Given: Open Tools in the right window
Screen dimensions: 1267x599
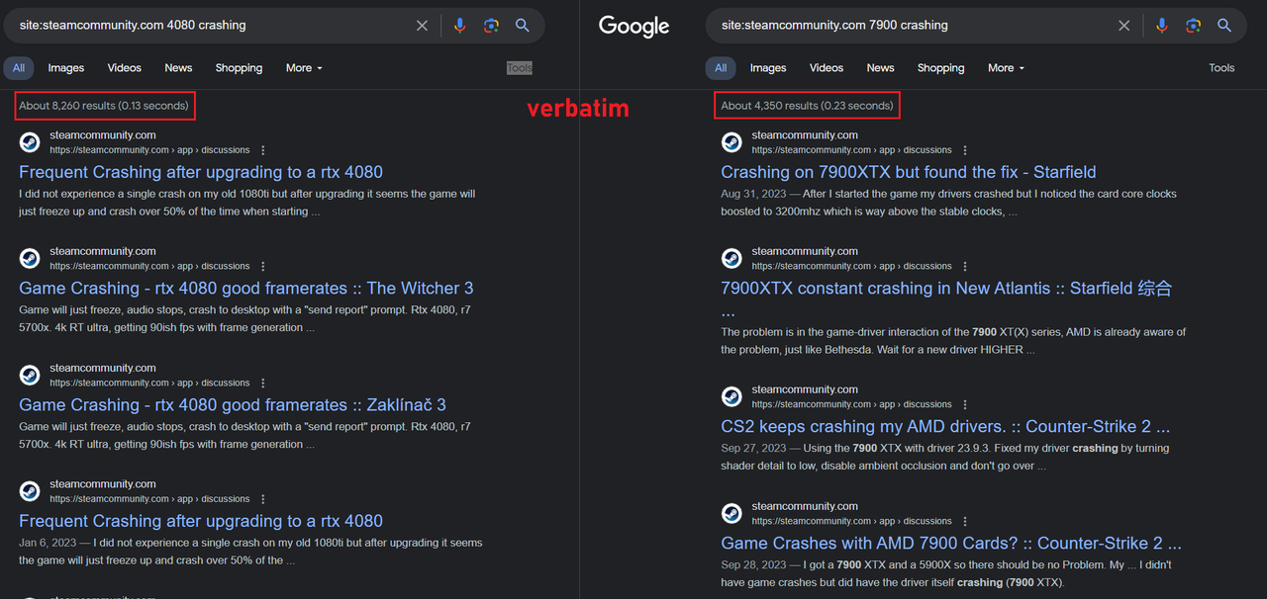Looking at the screenshot, I should click(1221, 68).
